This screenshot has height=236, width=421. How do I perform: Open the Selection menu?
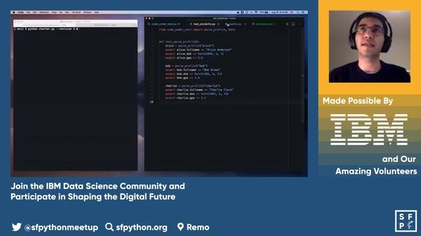click(44, 12)
